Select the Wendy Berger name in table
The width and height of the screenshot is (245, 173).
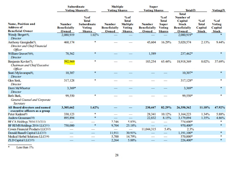tap(18, 35)
